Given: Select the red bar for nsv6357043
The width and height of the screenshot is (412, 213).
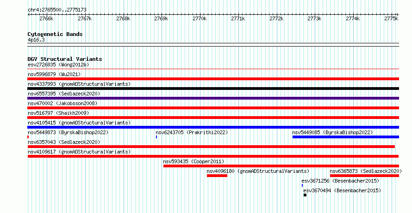Looking at the screenshot, I should pos(211,147).
